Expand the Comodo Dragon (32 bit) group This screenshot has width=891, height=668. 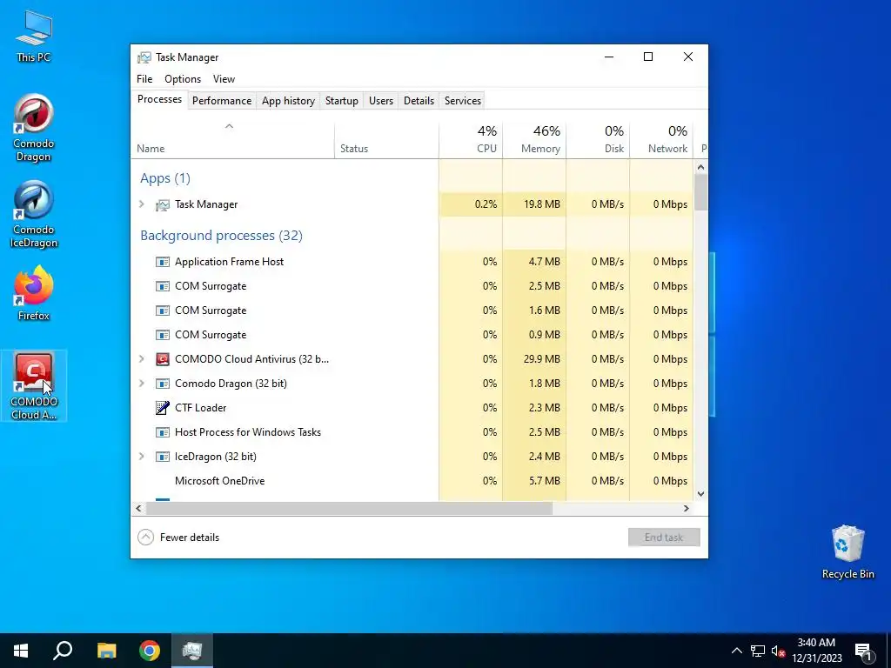click(x=142, y=384)
